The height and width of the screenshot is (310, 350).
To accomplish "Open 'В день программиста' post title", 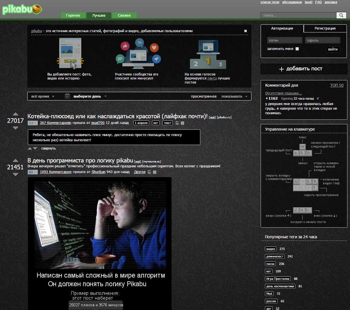I will 80,160.
